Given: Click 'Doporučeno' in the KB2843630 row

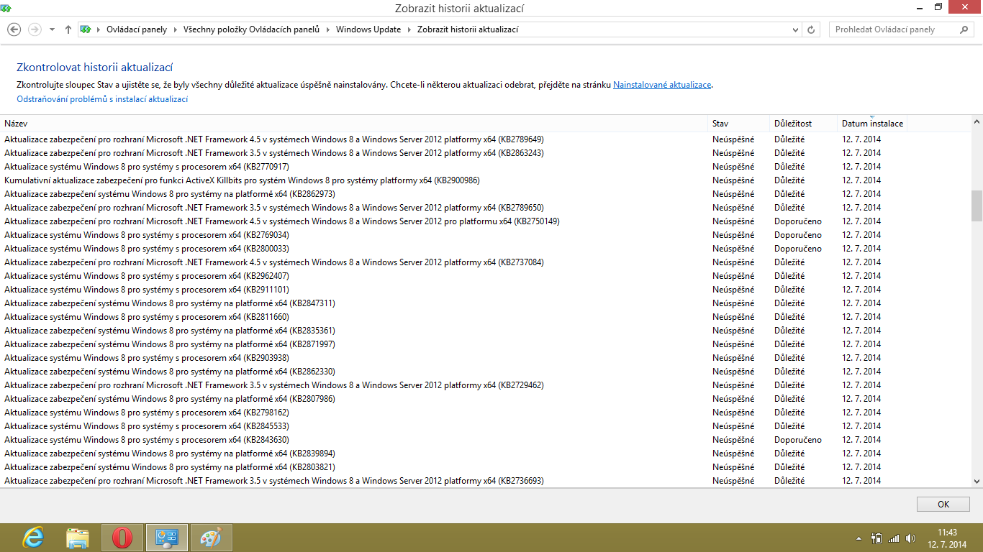Looking at the screenshot, I should (x=798, y=440).
